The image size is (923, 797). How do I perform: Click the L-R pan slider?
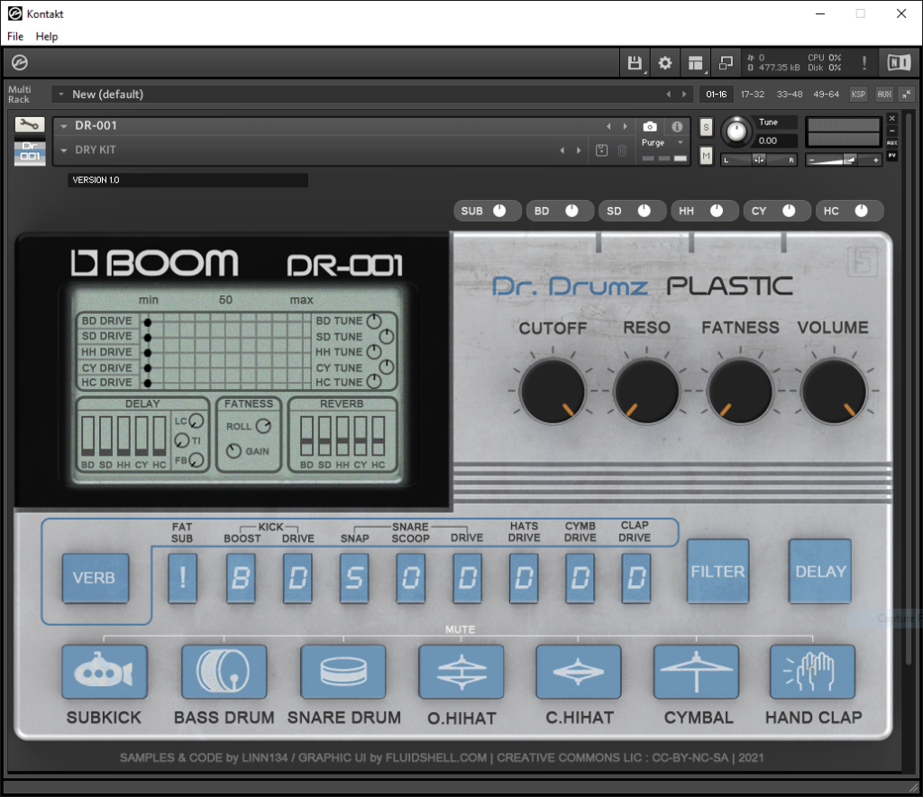tap(759, 159)
